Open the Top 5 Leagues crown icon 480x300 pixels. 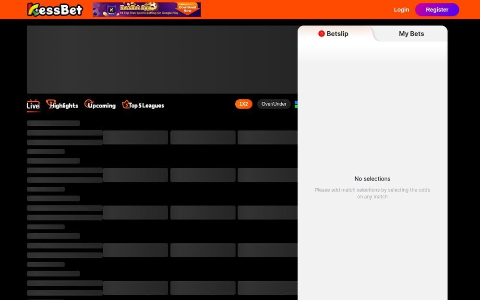[x=126, y=104]
